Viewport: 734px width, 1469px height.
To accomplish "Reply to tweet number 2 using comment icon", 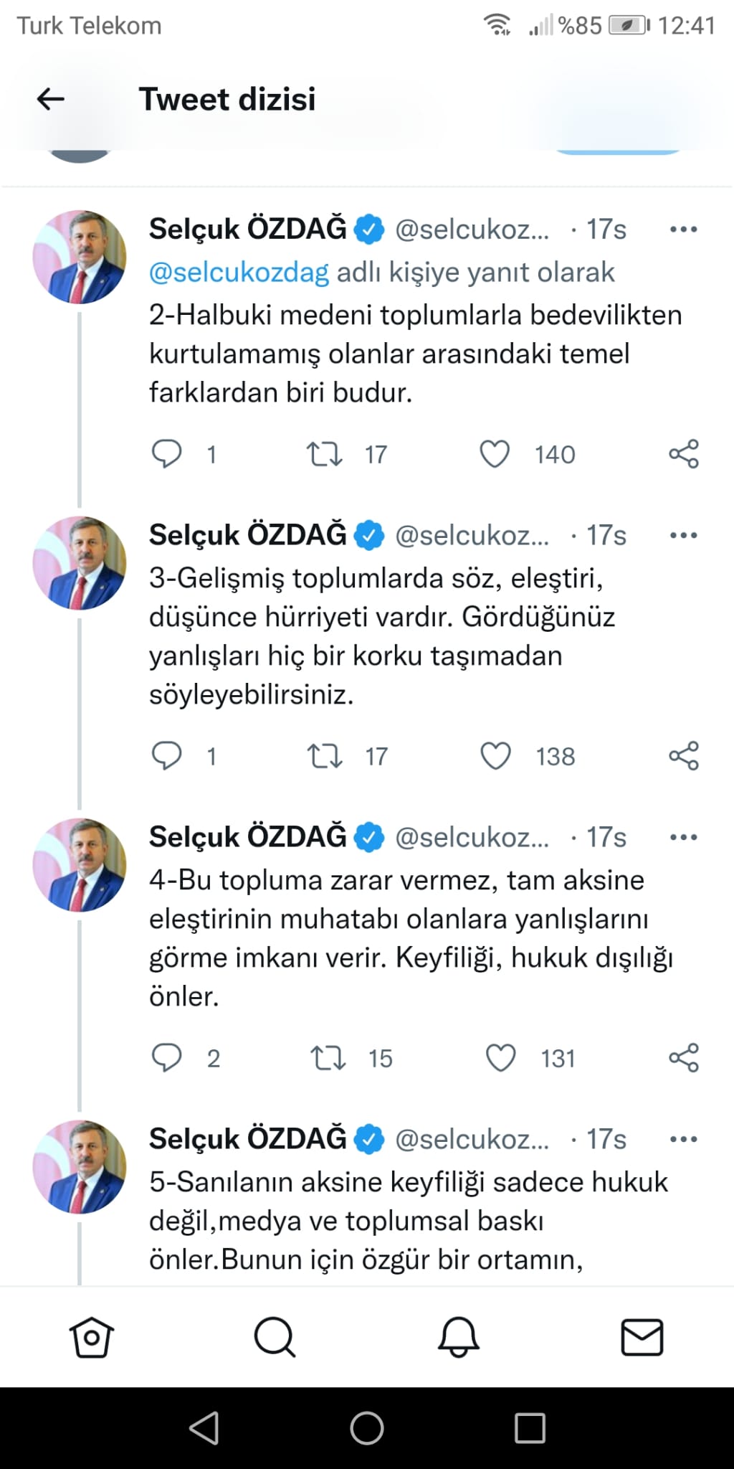I will (167, 452).
